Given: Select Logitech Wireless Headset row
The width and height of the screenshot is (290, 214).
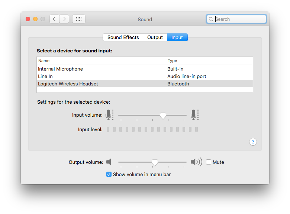Looking at the screenshot, I should (68, 84).
